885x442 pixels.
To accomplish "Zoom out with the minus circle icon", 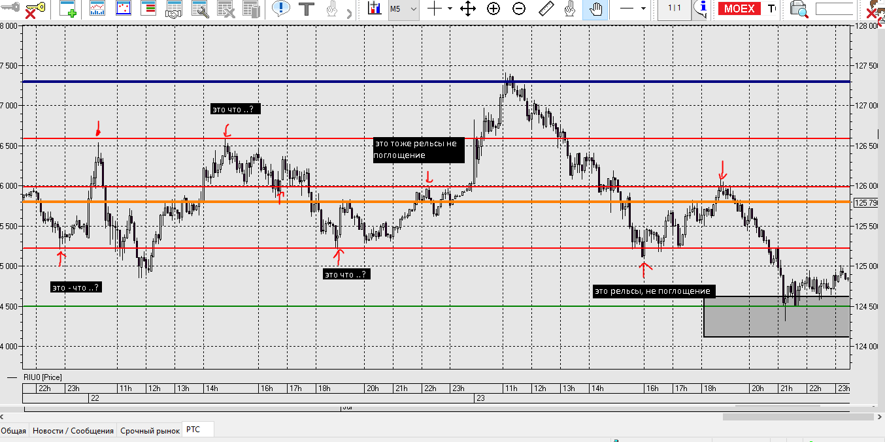I will (x=519, y=9).
